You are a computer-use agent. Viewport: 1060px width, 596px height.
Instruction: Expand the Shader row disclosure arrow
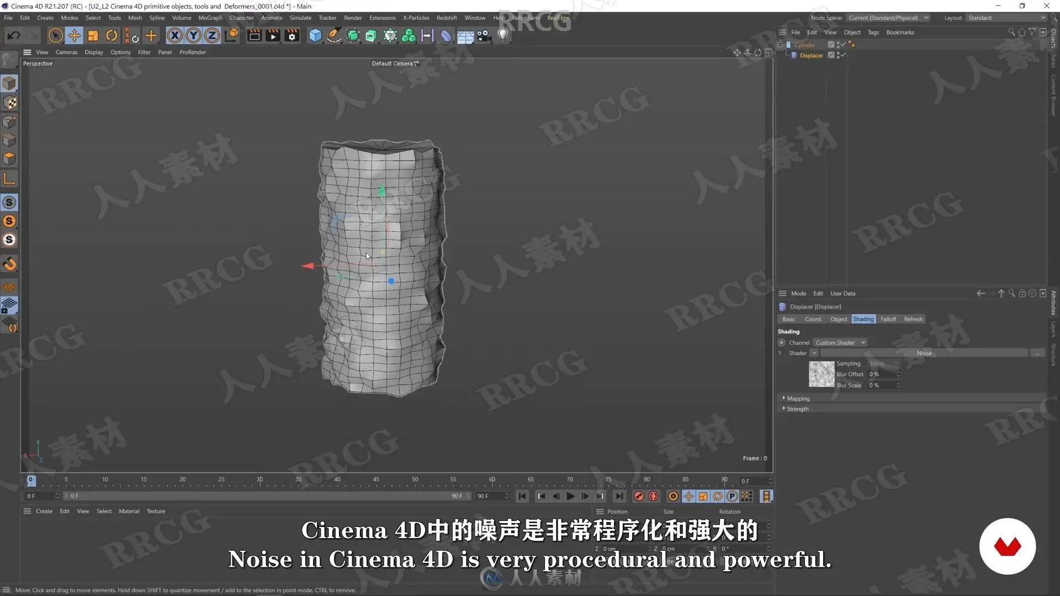[x=780, y=353]
